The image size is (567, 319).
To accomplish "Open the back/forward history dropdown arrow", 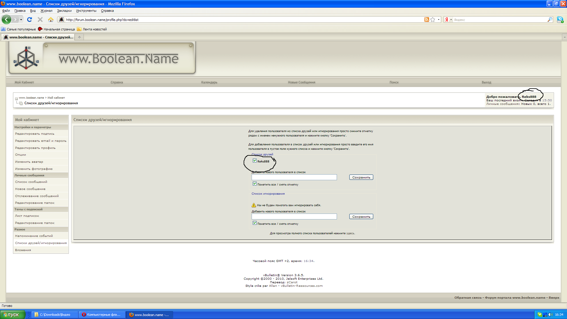I will coord(21,19).
